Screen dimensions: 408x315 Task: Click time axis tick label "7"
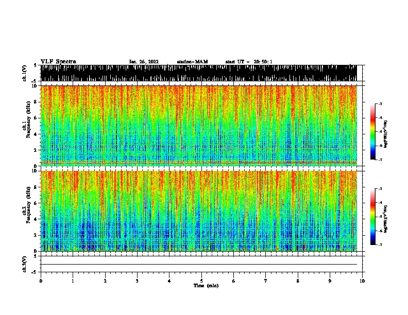point(266,281)
